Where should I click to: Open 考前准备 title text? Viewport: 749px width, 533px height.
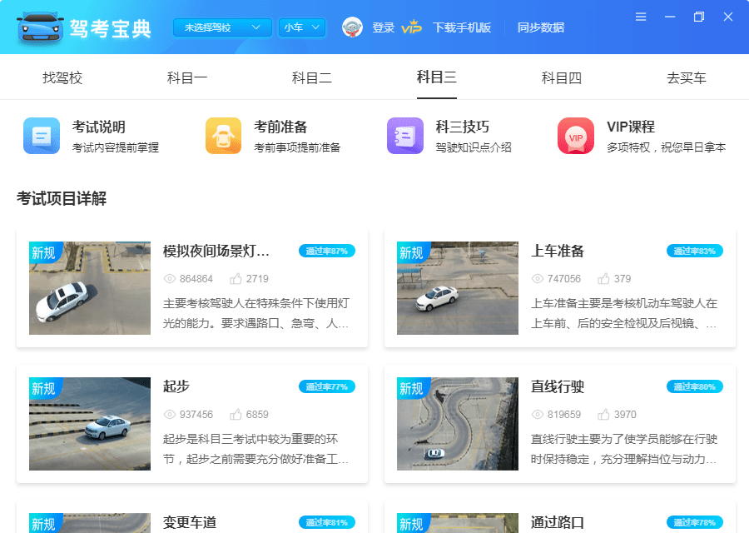(x=280, y=127)
